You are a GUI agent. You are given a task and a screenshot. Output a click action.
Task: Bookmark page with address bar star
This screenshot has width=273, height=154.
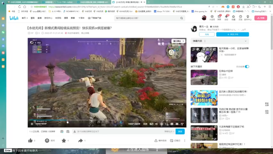point(31,7)
